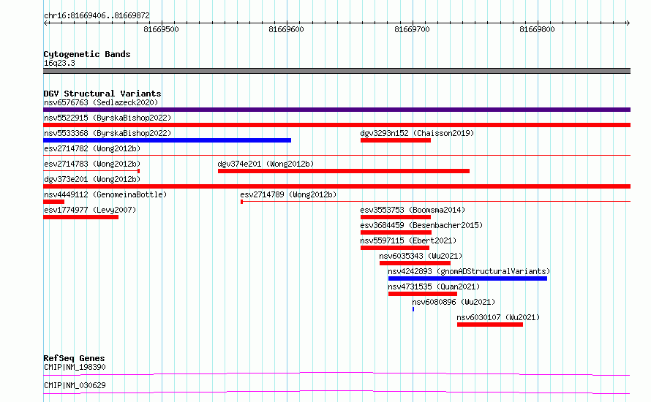
Task: Click the RefSeq Genes track title
Action: [x=74, y=358]
